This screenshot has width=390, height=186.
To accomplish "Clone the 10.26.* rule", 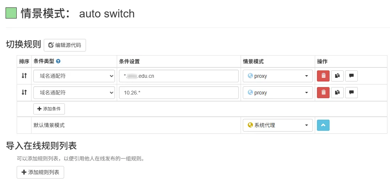I will pyautogui.click(x=337, y=93).
